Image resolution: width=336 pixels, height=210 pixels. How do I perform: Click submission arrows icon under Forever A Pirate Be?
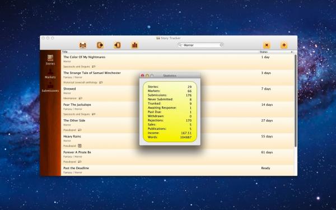point(80,162)
